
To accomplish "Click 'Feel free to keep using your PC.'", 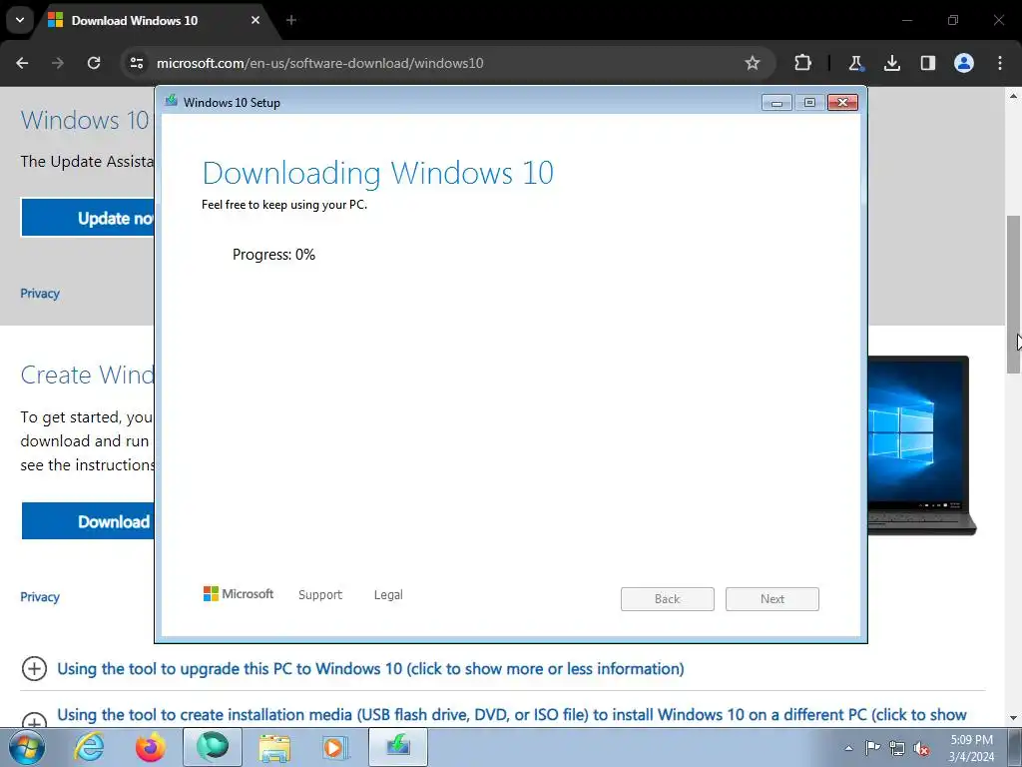I will coord(284,204).
